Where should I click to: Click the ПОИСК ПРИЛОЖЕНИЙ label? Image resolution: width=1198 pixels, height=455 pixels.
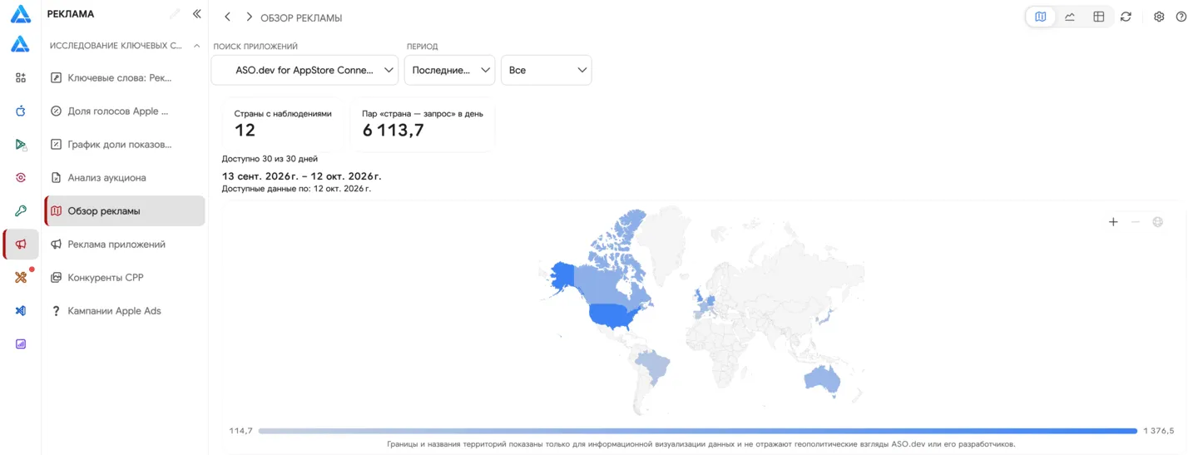tap(255, 47)
